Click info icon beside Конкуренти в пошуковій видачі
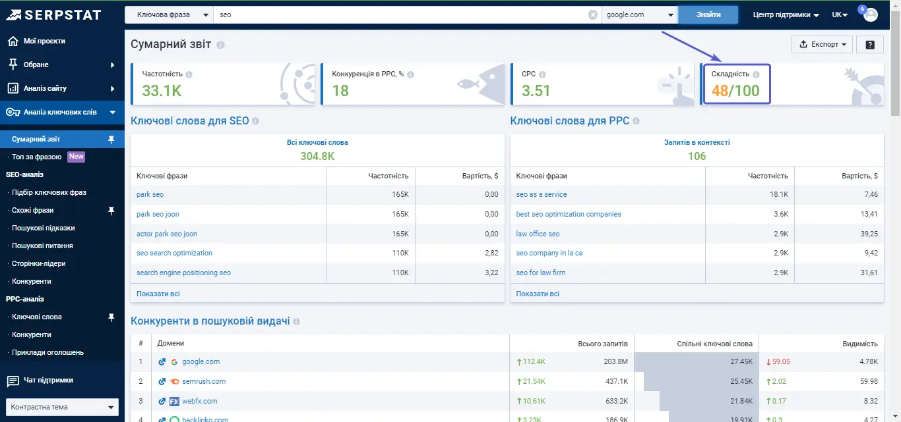The image size is (901, 422). (296, 321)
